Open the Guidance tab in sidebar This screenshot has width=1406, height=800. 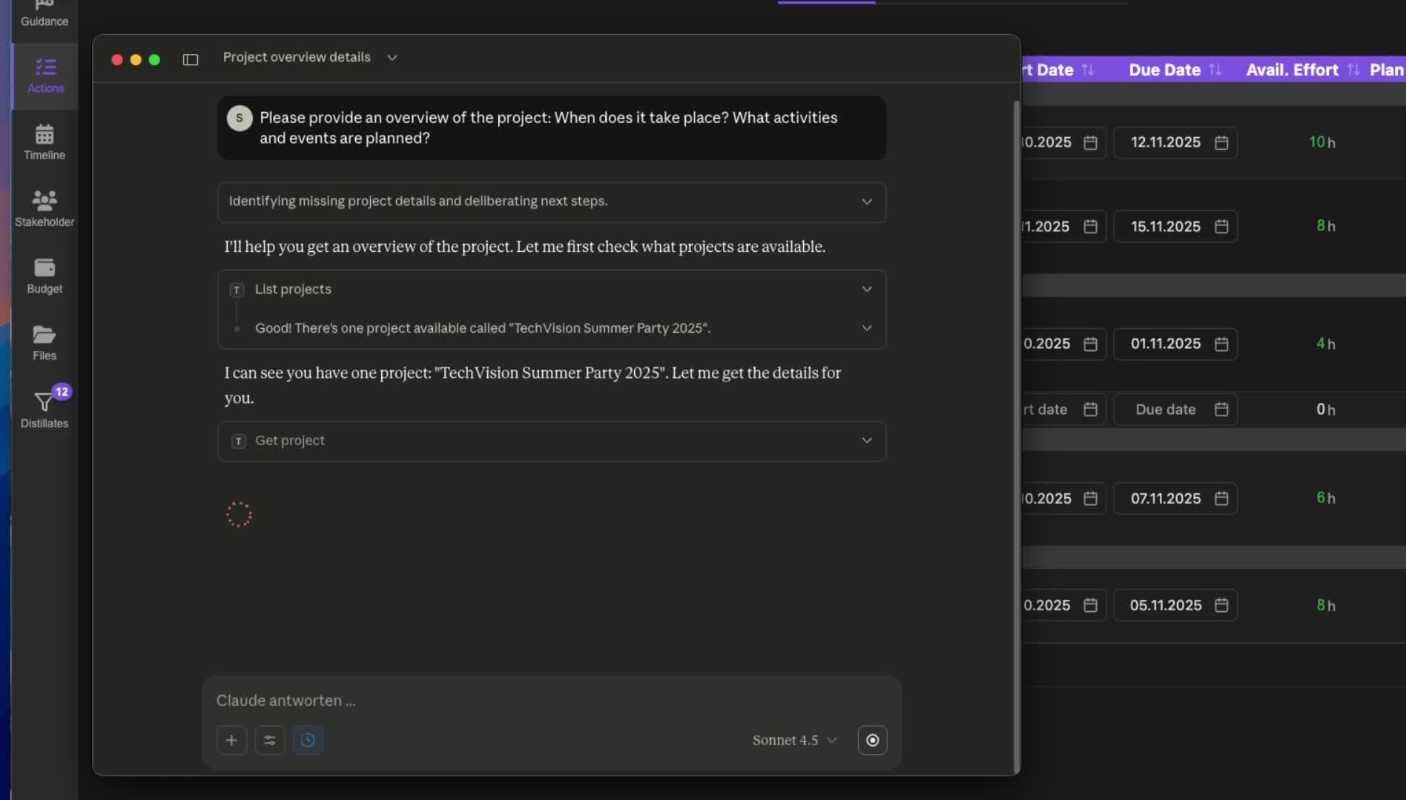44,15
